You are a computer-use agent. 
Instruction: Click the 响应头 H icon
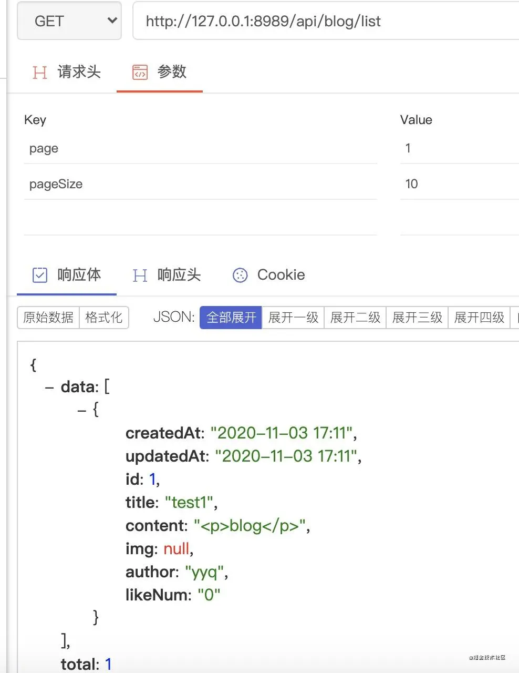(x=140, y=275)
